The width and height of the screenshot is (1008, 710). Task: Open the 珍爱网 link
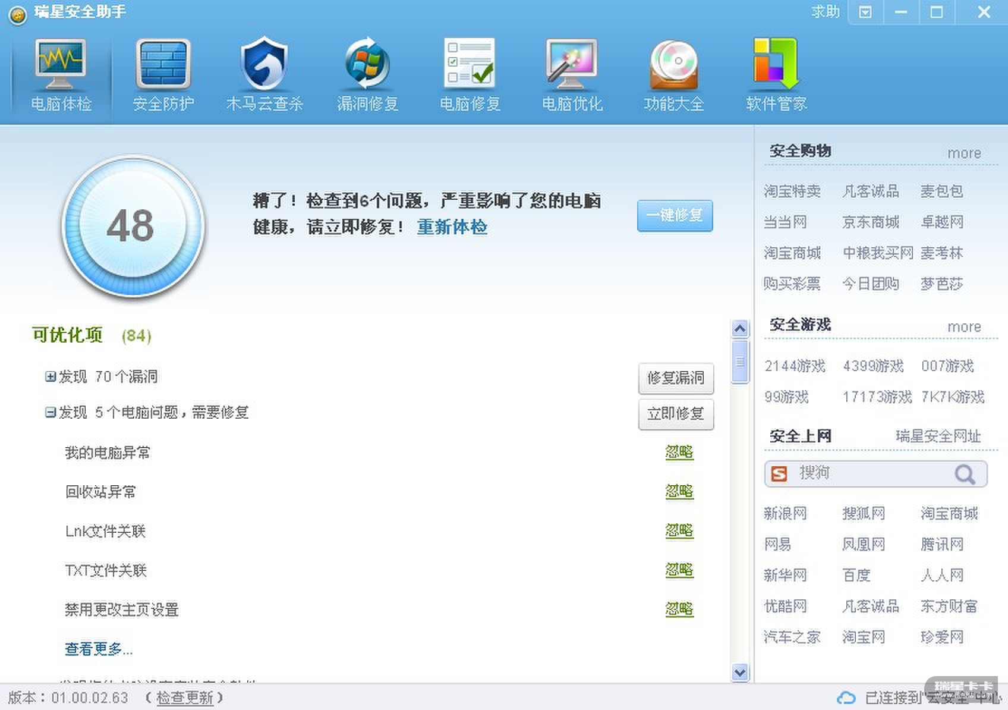942,637
